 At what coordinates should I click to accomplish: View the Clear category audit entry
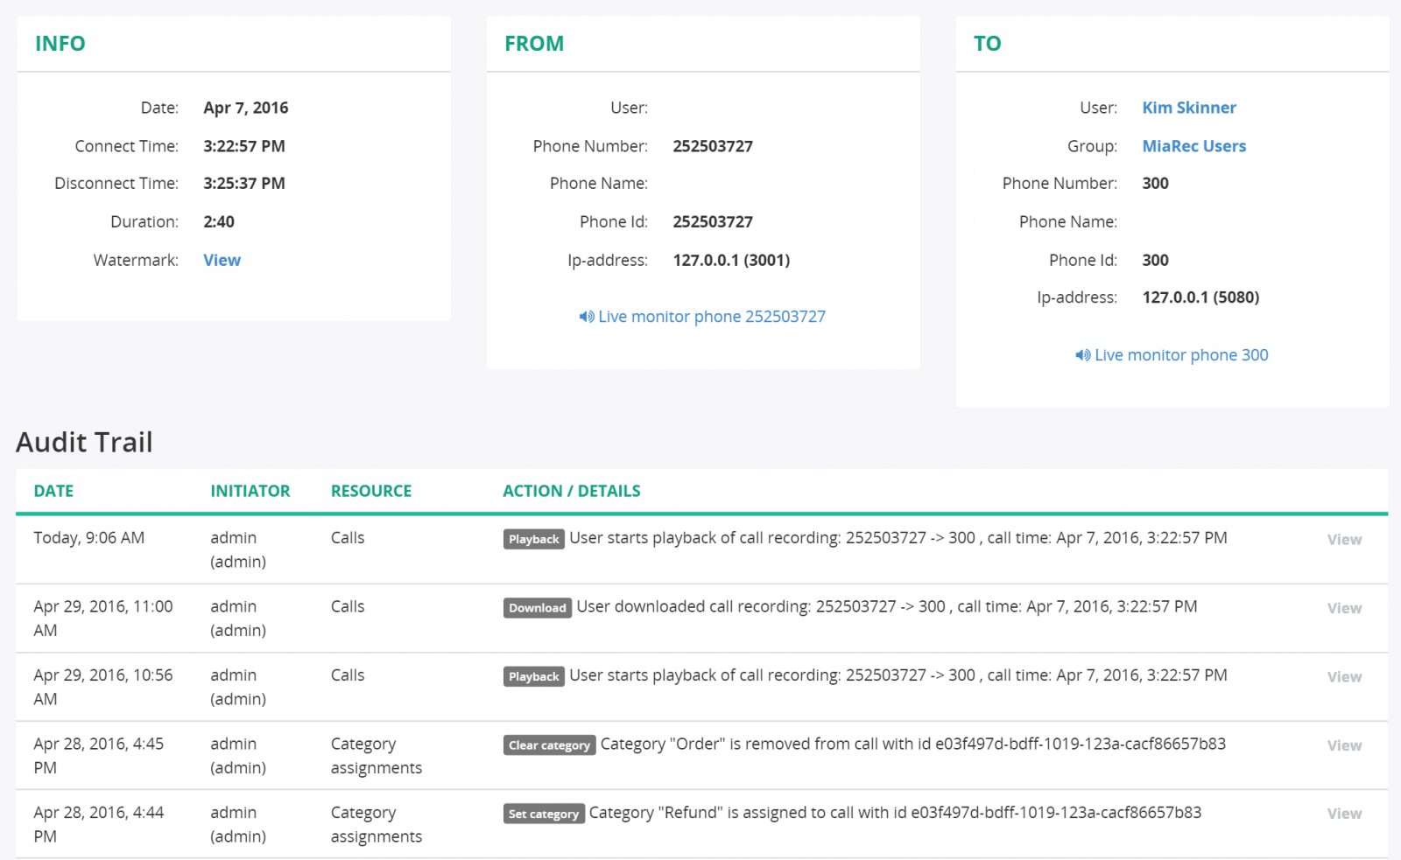1343,745
